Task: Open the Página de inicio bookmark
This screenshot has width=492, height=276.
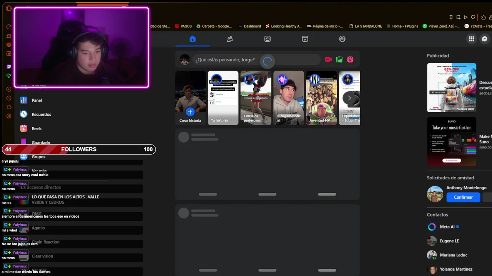Action: click(x=325, y=26)
